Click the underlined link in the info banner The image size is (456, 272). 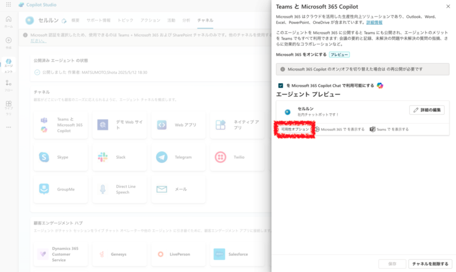click(x=38, y=41)
